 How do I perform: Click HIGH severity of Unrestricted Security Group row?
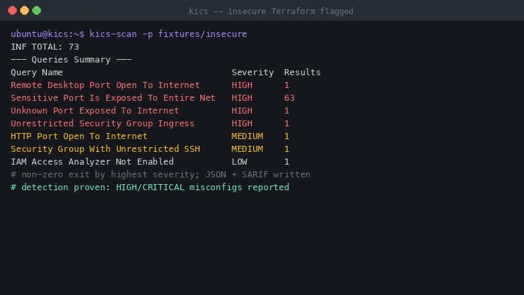point(242,123)
